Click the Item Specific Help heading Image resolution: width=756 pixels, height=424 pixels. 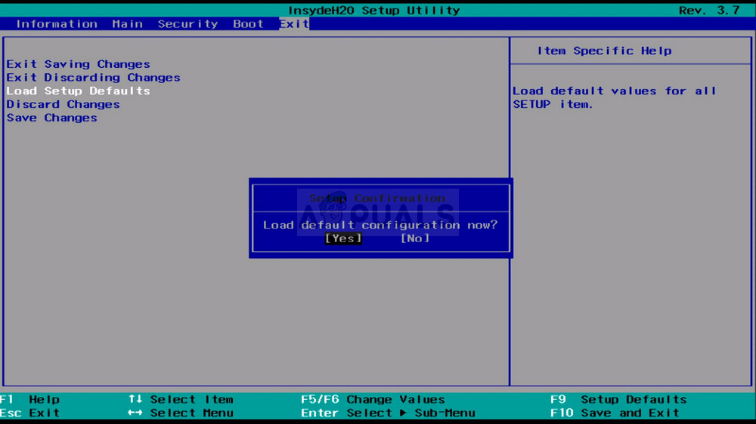coord(604,51)
